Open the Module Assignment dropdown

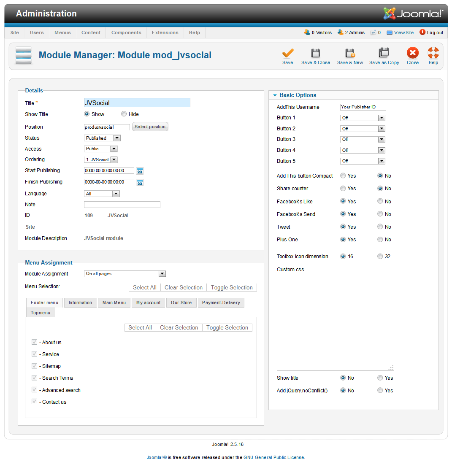click(x=125, y=274)
